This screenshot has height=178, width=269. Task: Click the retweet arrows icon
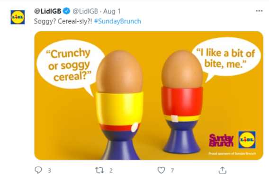click(x=99, y=170)
